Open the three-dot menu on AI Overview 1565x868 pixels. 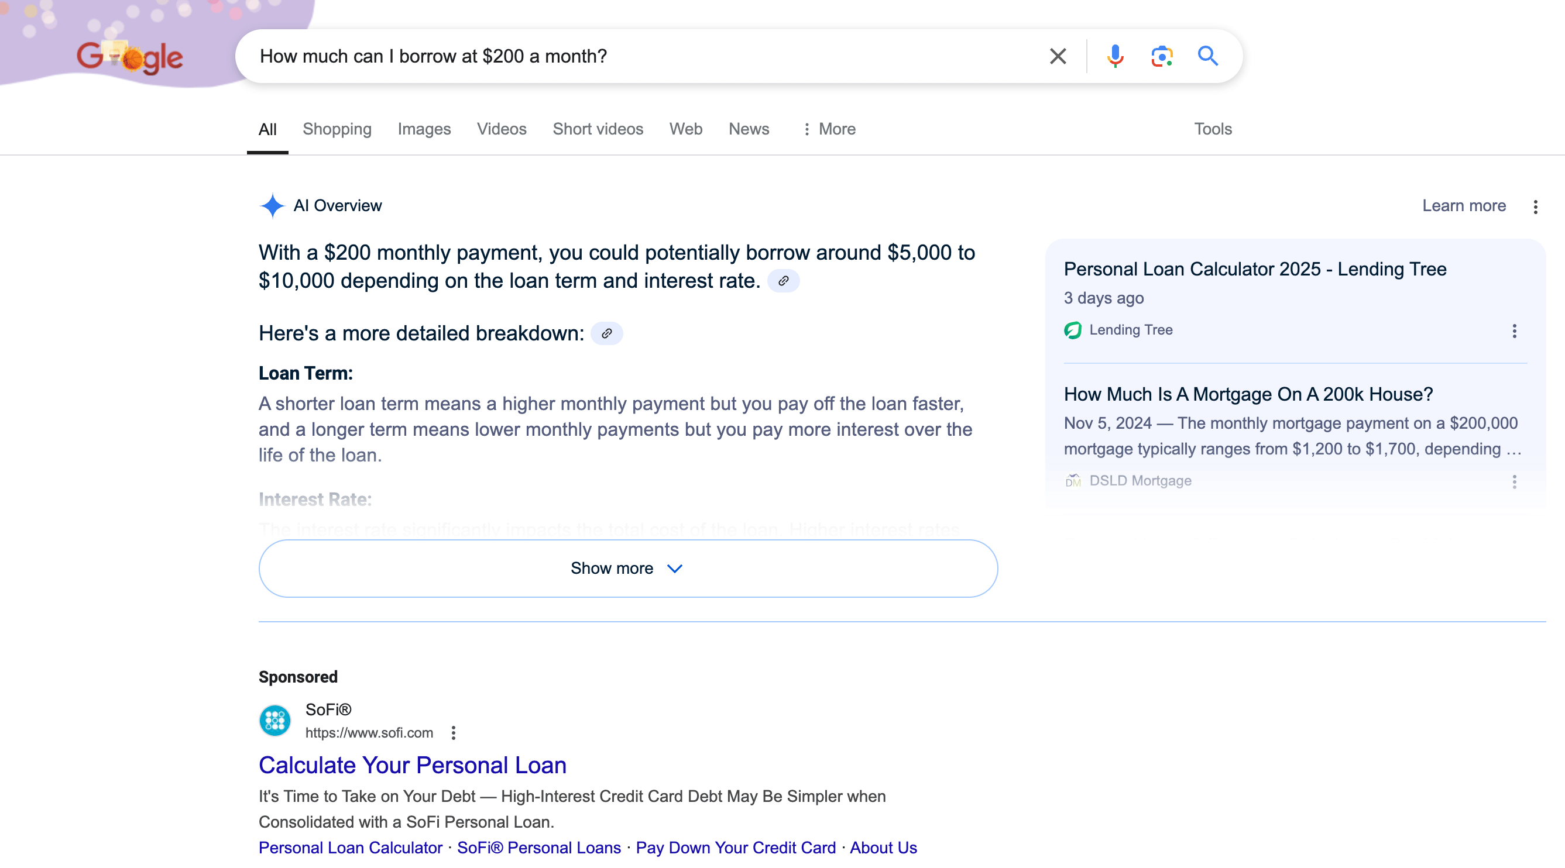pyautogui.click(x=1536, y=207)
